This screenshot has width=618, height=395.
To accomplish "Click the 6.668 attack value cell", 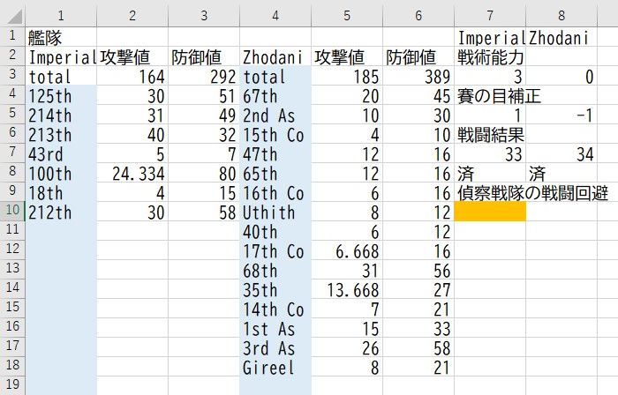I will click(347, 250).
